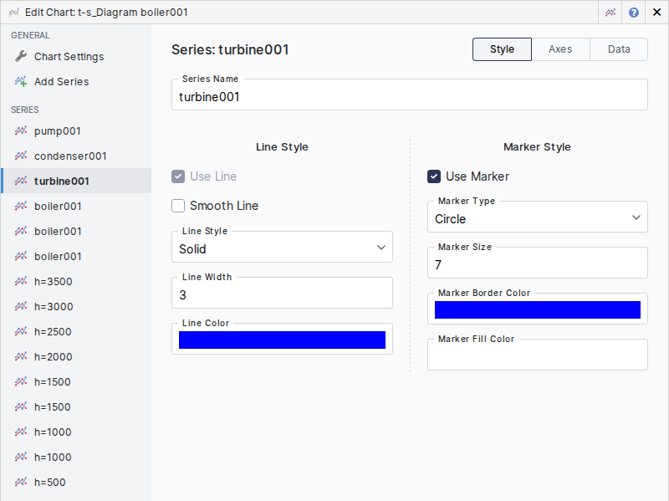Expand the Marker Type dropdown
Image resolution: width=669 pixels, height=501 pixels.
[x=537, y=217]
